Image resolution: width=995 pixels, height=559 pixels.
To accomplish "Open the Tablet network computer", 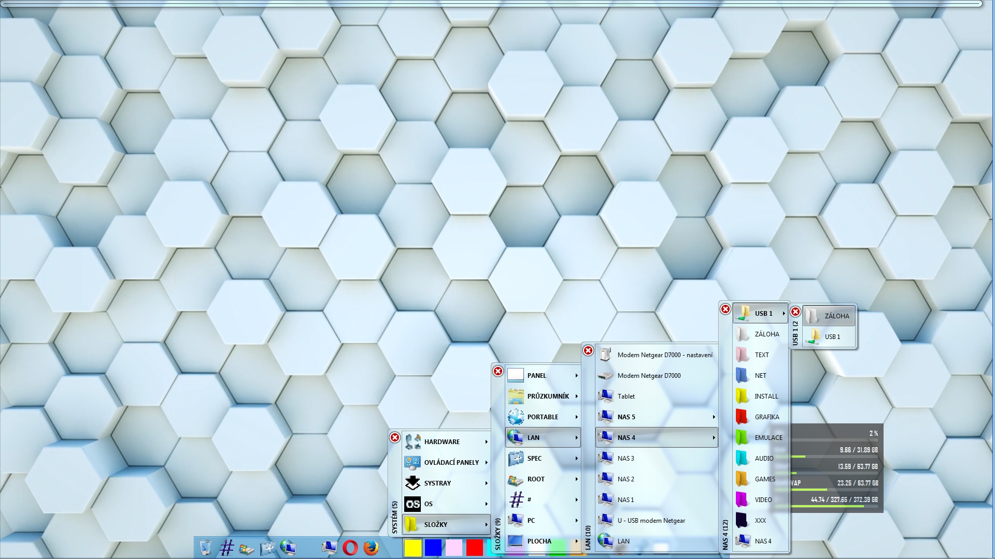I will pos(657,396).
